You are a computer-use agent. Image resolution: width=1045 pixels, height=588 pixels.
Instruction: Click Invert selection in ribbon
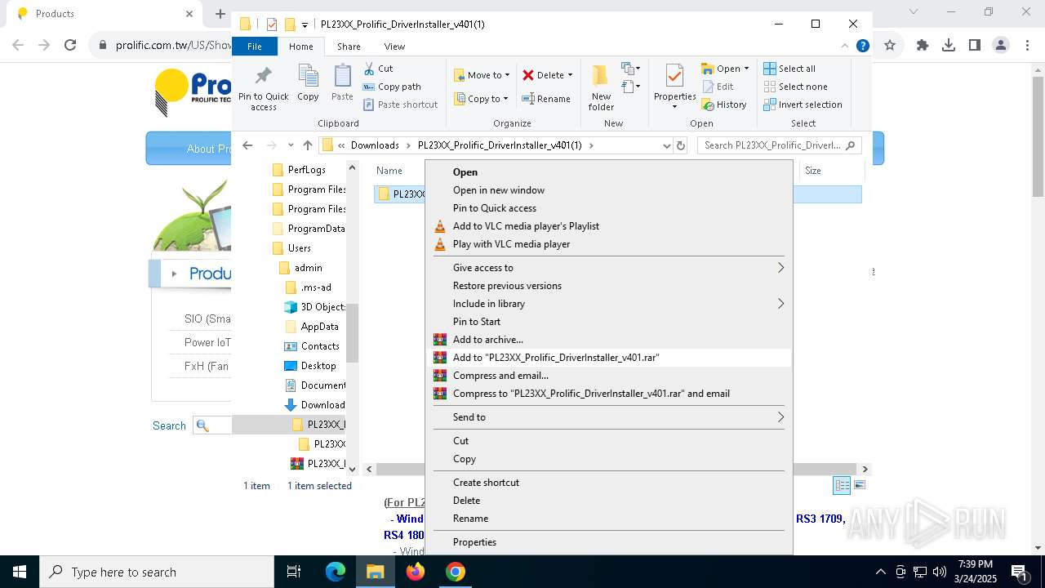803,105
